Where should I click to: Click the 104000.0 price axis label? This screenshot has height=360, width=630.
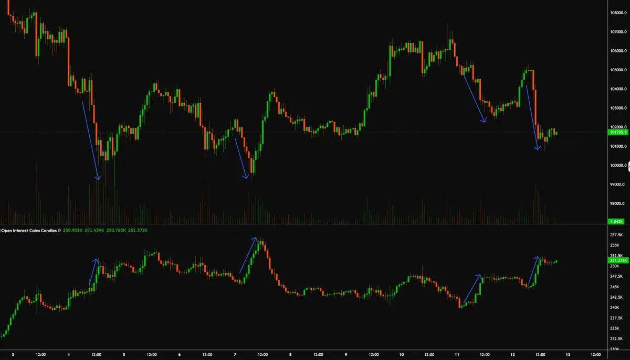coord(618,89)
